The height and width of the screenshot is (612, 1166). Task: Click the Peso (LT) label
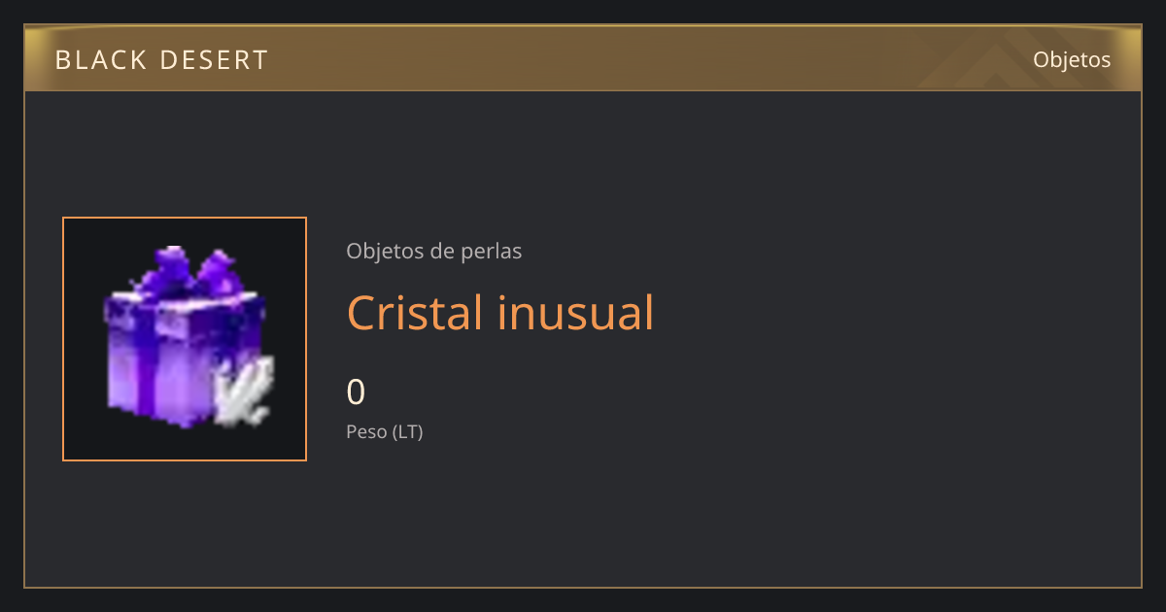[x=385, y=431]
